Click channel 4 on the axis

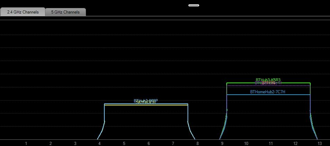(x=99, y=144)
